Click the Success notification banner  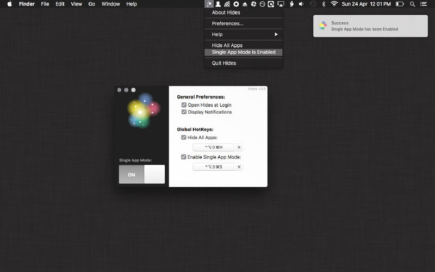click(370, 26)
